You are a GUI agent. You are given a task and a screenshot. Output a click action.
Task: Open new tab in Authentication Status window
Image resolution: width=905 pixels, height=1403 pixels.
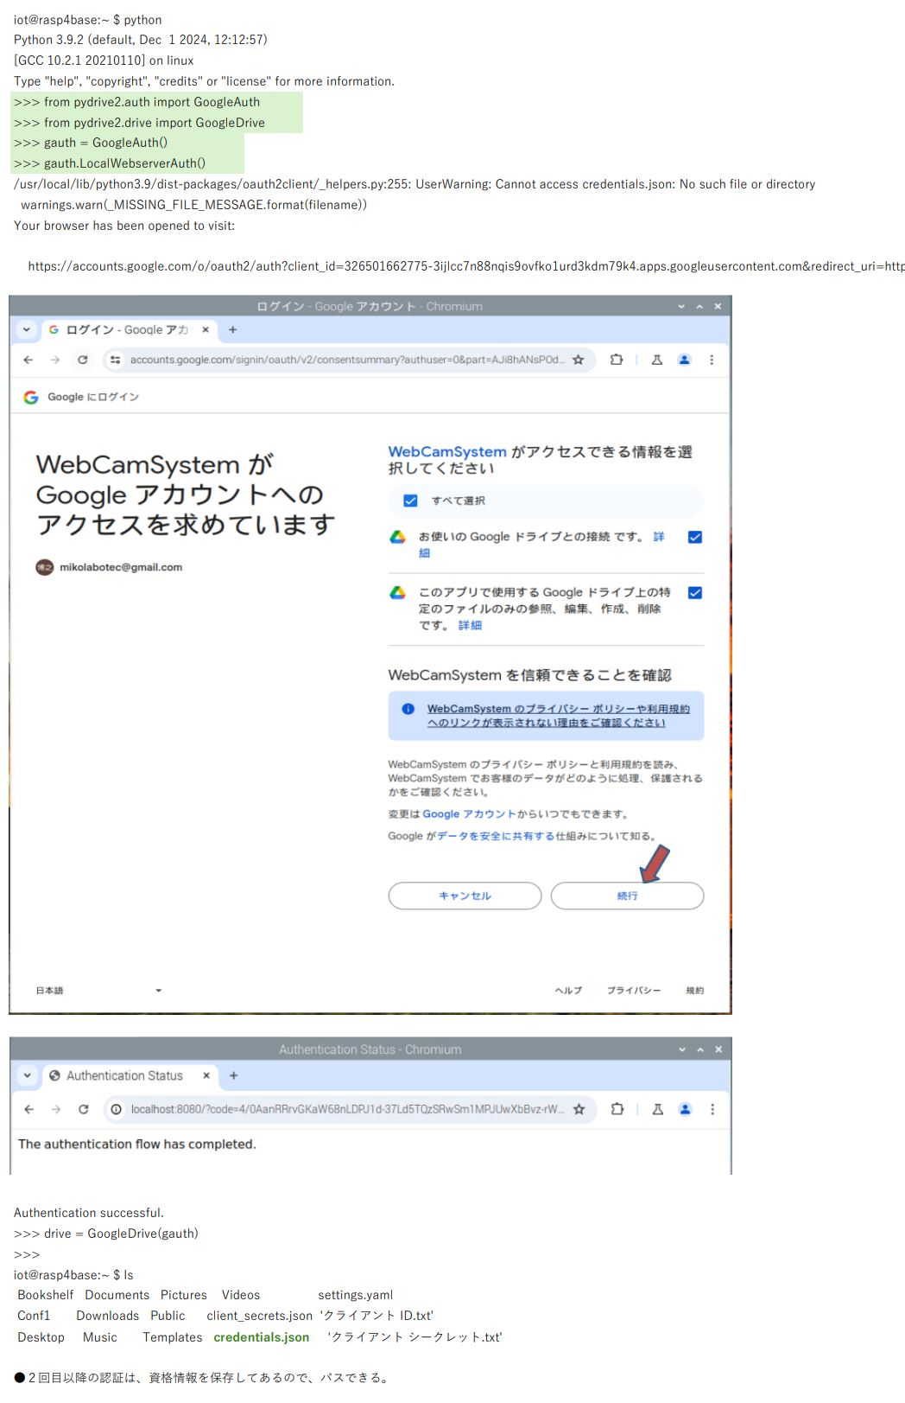(233, 1075)
